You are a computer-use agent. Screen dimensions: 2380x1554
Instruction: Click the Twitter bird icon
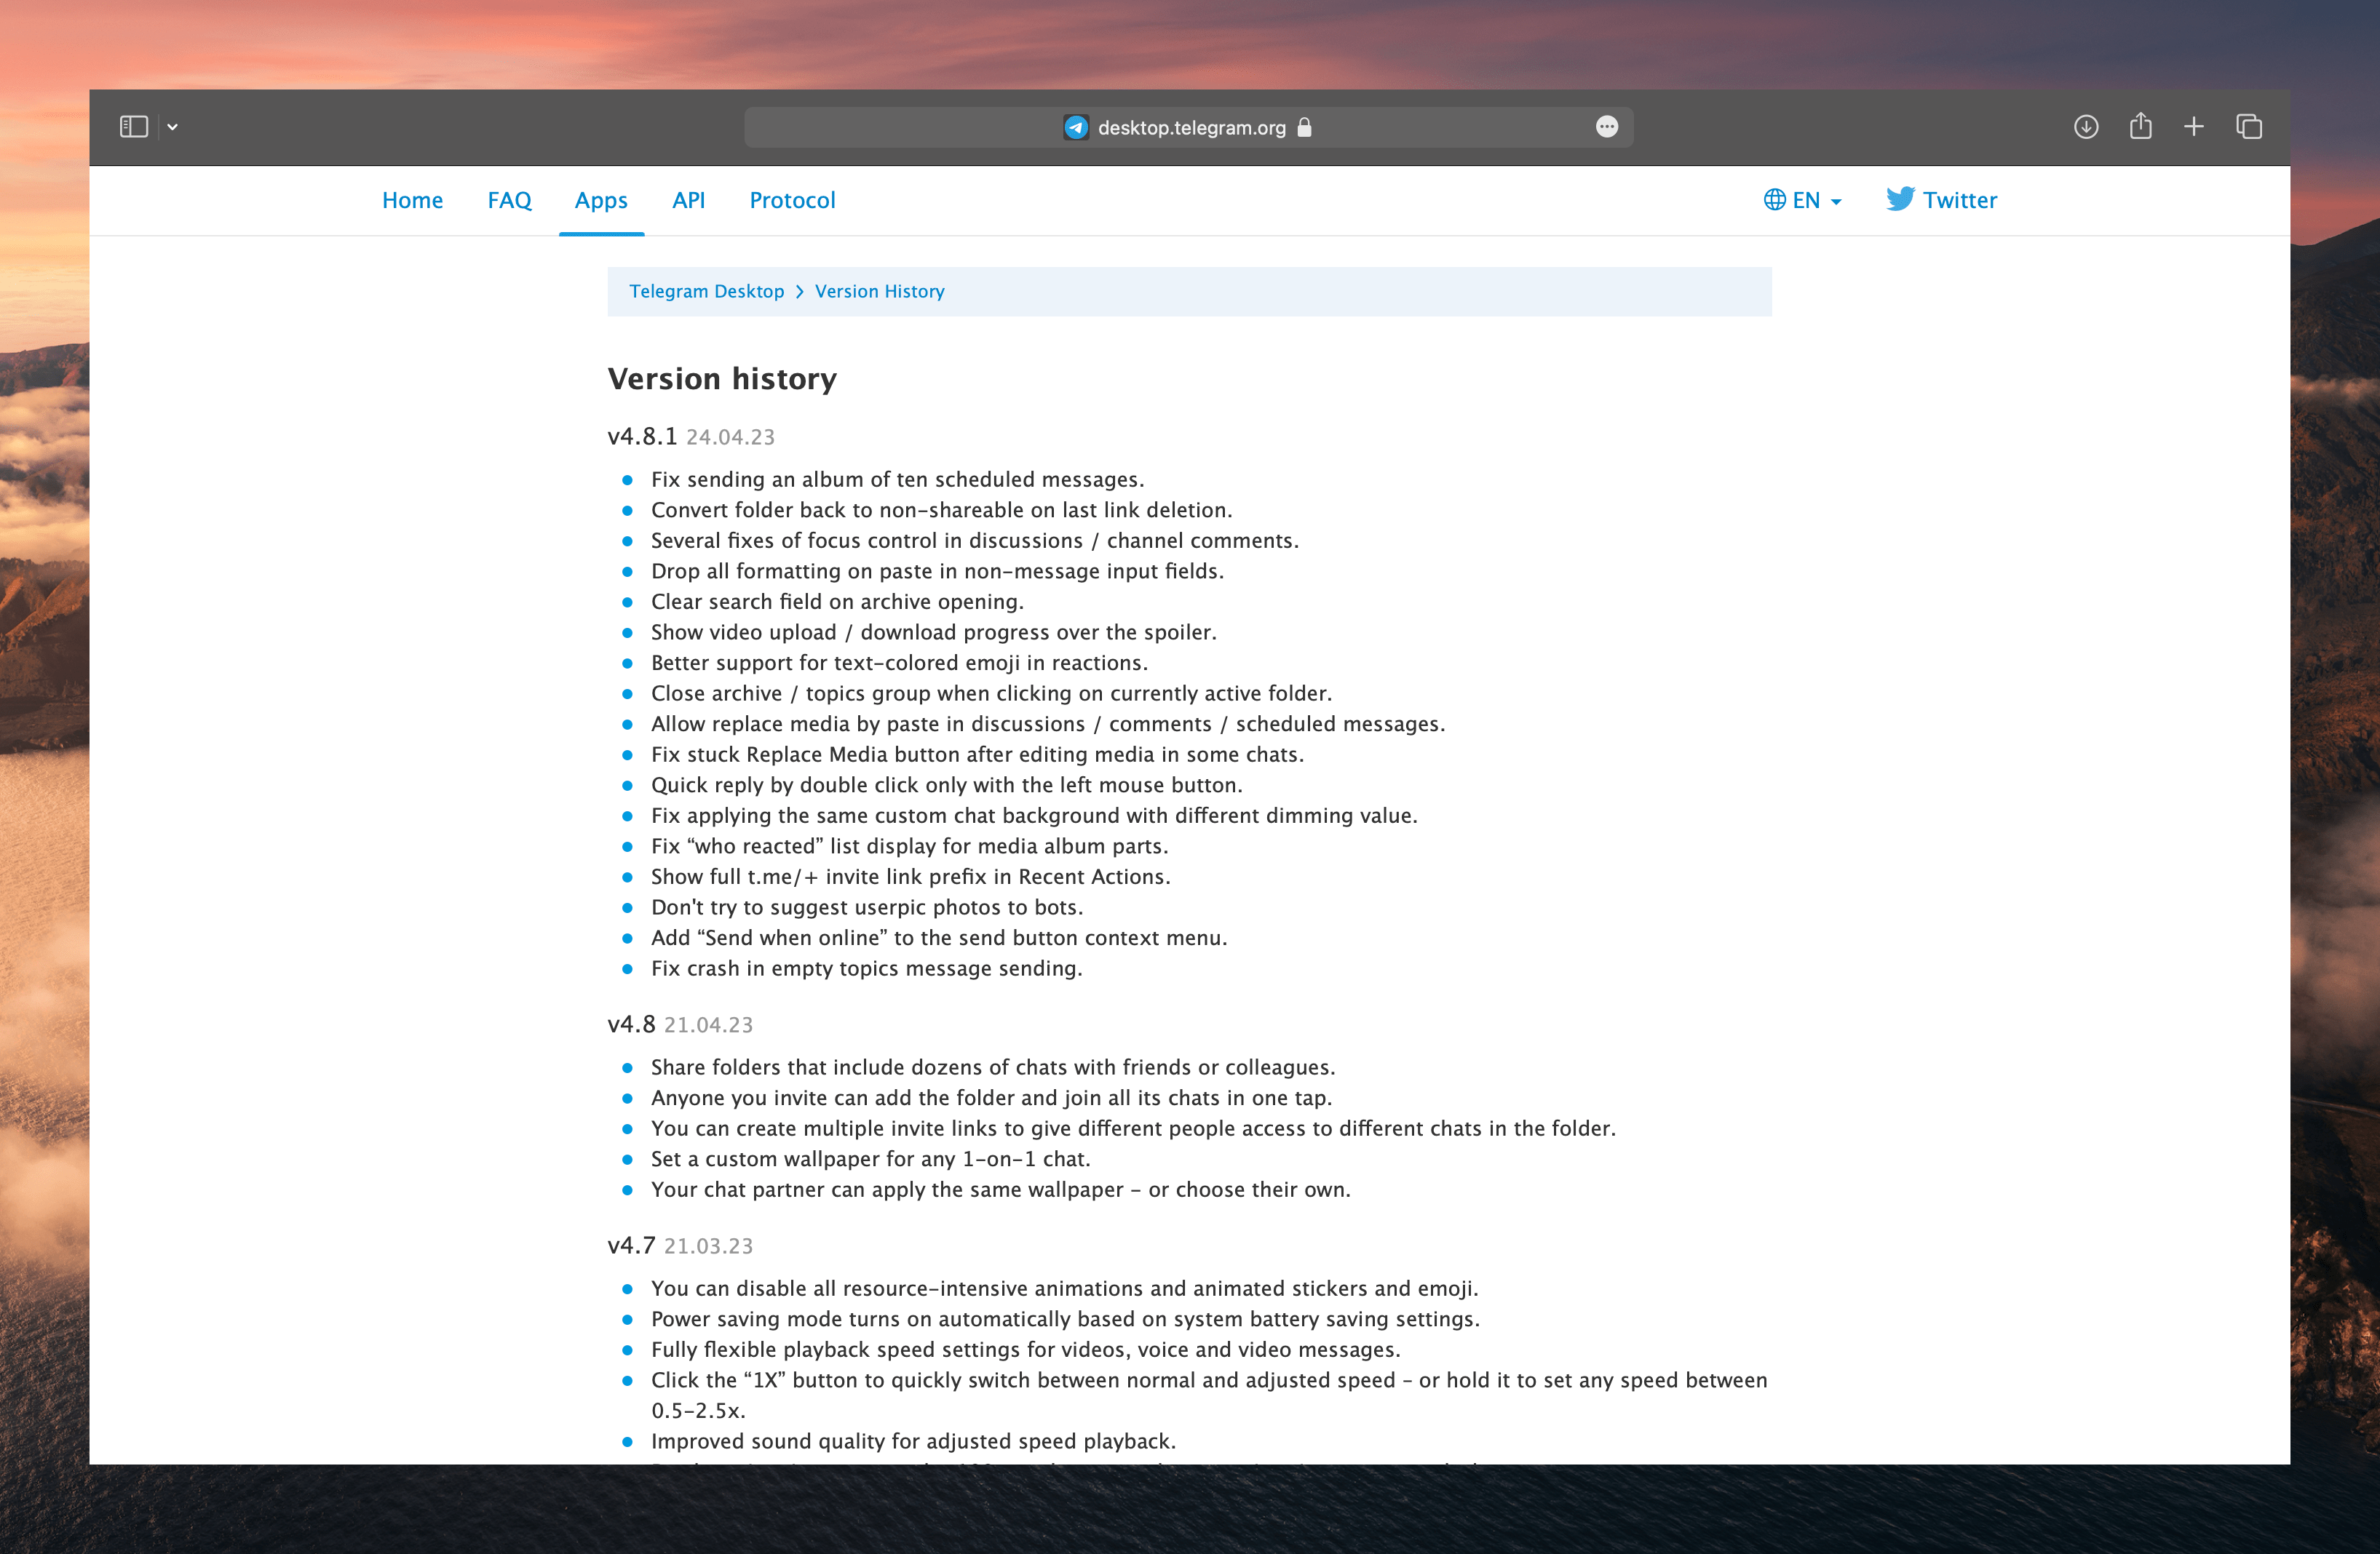[1900, 199]
